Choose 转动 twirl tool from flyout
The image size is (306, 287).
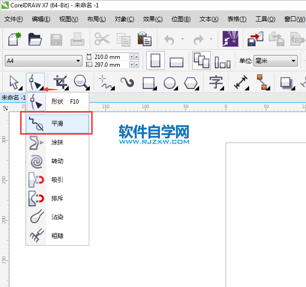click(x=57, y=161)
